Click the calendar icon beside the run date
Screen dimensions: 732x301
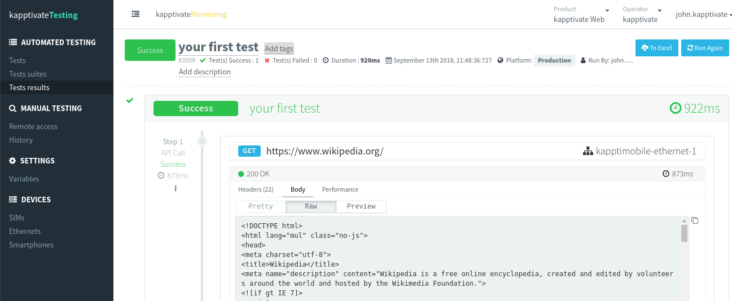coord(388,60)
